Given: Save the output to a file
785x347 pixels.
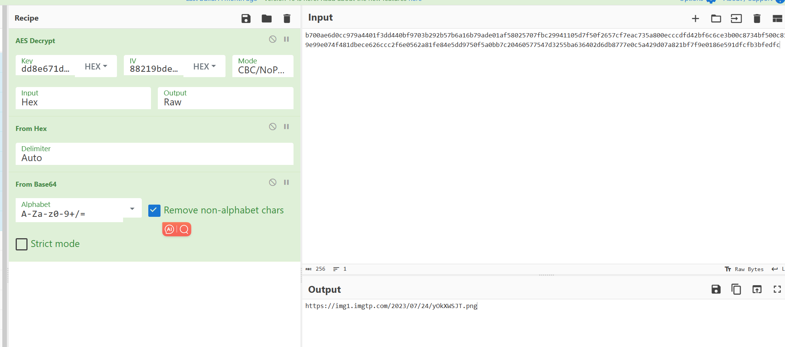Looking at the screenshot, I should tap(716, 289).
